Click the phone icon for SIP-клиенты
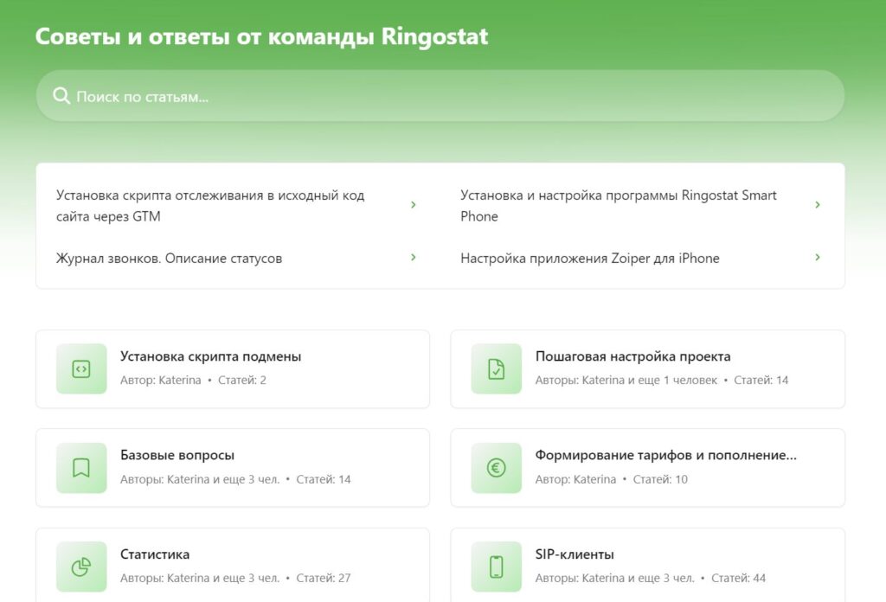The width and height of the screenshot is (886, 602). [496, 567]
